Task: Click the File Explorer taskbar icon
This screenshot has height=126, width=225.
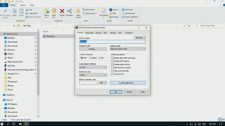Action: tap(20, 124)
